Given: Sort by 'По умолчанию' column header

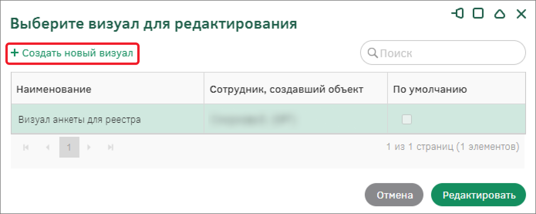Looking at the screenshot, I should tap(430, 90).
